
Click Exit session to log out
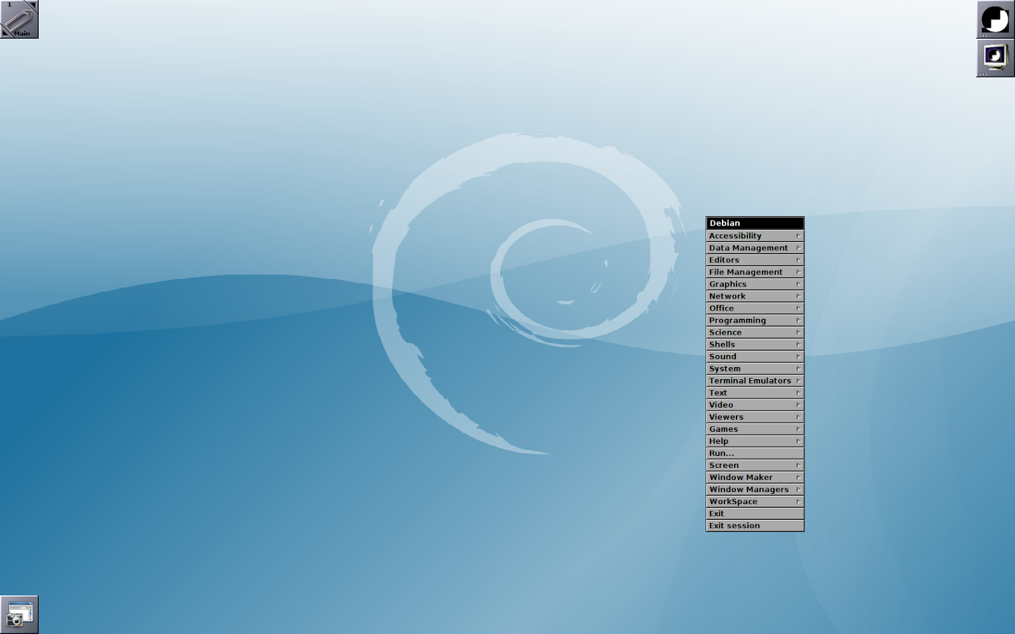(x=749, y=525)
